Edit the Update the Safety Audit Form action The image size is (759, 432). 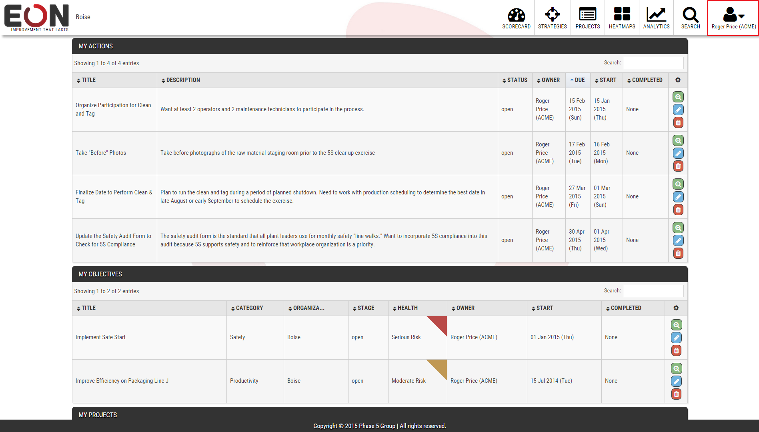678,240
